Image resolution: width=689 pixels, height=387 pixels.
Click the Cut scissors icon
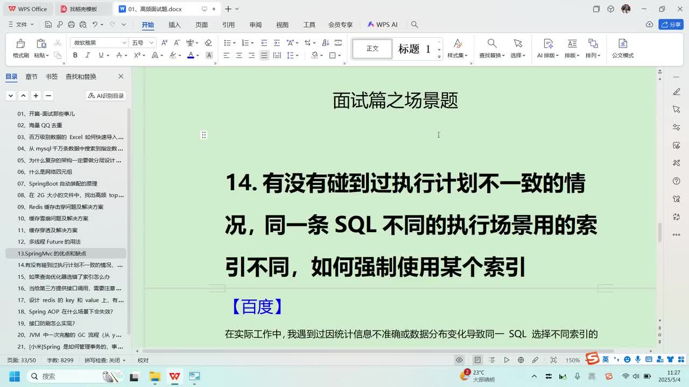(58, 42)
